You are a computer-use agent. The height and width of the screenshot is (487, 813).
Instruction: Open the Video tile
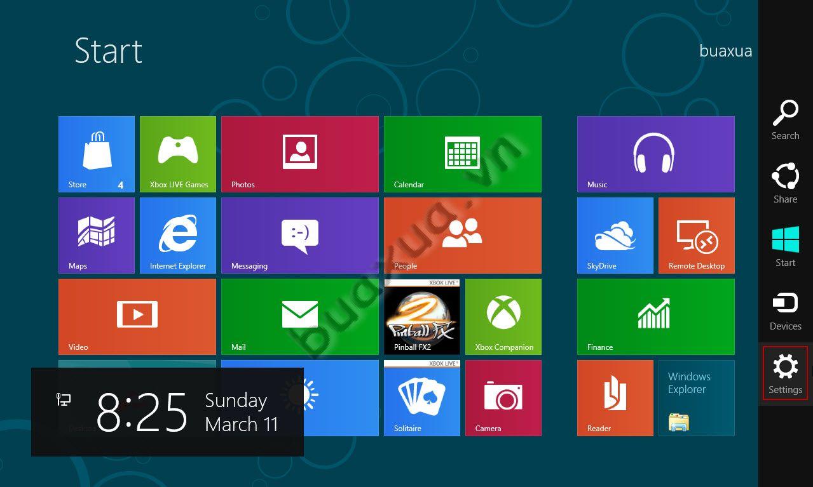click(x=137, y=317)
